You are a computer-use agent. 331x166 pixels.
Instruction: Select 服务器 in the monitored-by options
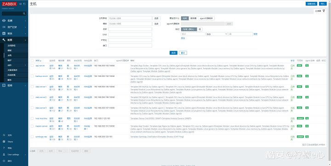pos(193,18)
